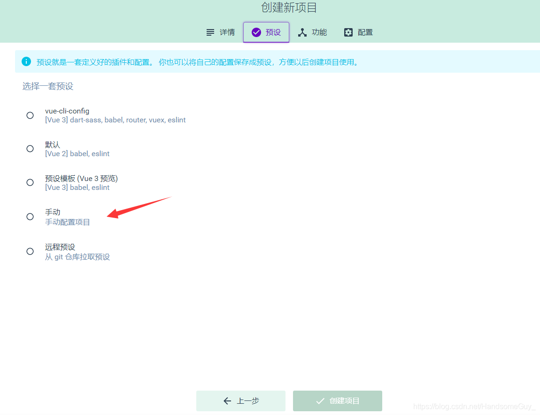Click the checkmark icon on 创建项目
Screen dimensions: 540x415
pos(320,401)
